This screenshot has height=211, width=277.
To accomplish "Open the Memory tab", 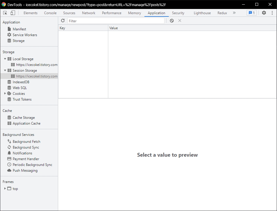I will coord(134,13).
